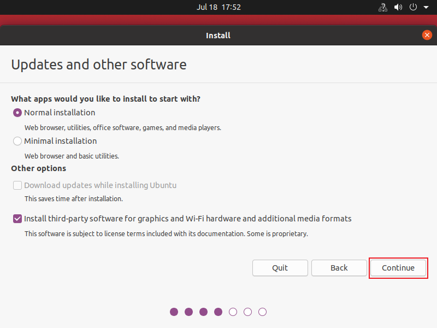Click the Back button
The width and height of the screenshot is (437, 328).
pyautogui.click(x=339, y=268)
